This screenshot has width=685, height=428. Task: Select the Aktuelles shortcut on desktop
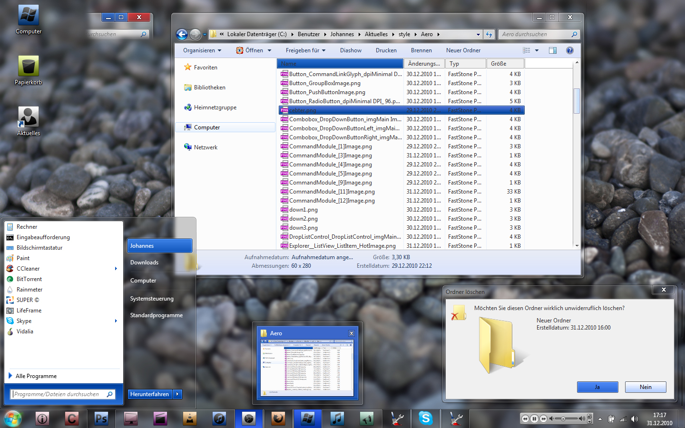click(x=29, y=121)
